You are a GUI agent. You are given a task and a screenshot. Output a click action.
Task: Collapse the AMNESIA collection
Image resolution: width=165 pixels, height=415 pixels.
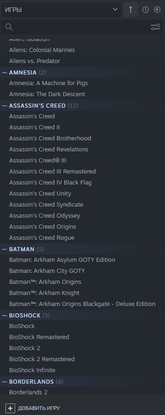click(5, 72)
